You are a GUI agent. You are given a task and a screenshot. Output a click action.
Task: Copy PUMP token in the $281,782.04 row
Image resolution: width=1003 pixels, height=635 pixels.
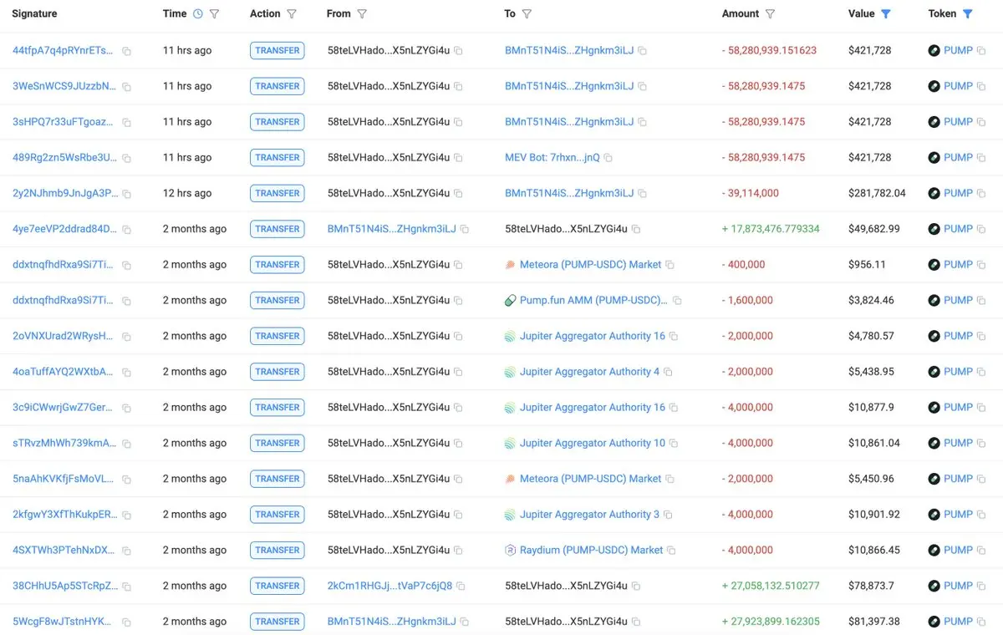(x=982, y=194)
